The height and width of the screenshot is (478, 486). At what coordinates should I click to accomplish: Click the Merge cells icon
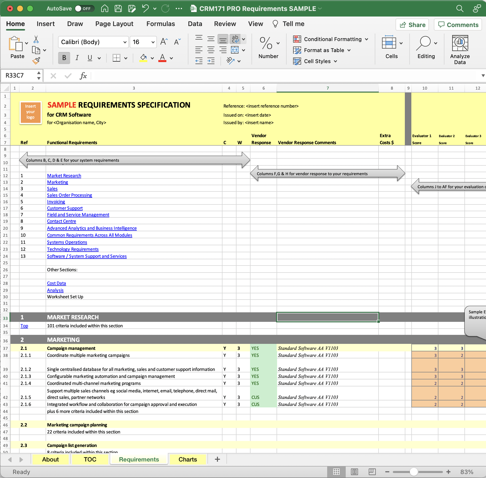[x=234, y=50]
